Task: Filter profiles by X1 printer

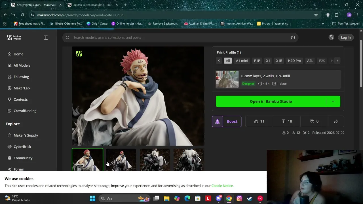Action: [268, 61]
